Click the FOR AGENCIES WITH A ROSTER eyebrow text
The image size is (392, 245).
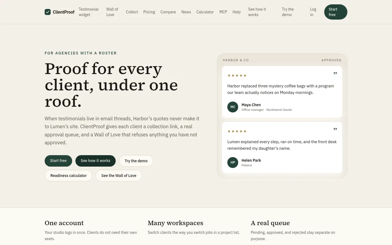point(81,53)
